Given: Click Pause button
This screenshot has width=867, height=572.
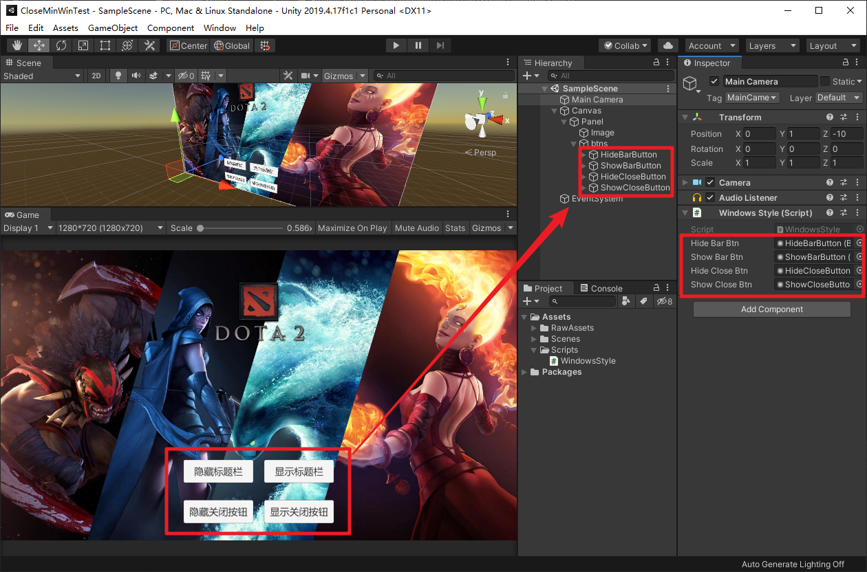Looking at the screenshot, I should (418, 45).
